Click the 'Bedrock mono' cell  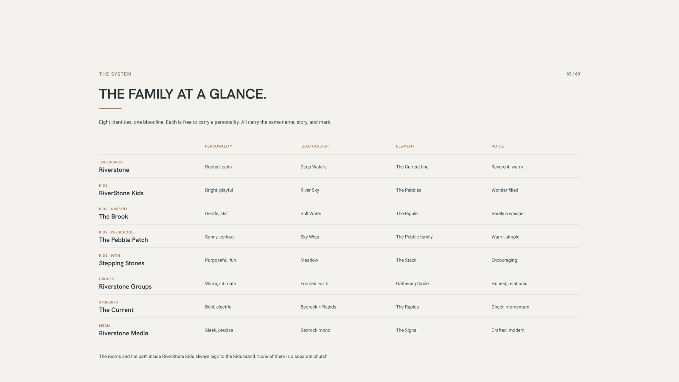click(x=315, y=330)
